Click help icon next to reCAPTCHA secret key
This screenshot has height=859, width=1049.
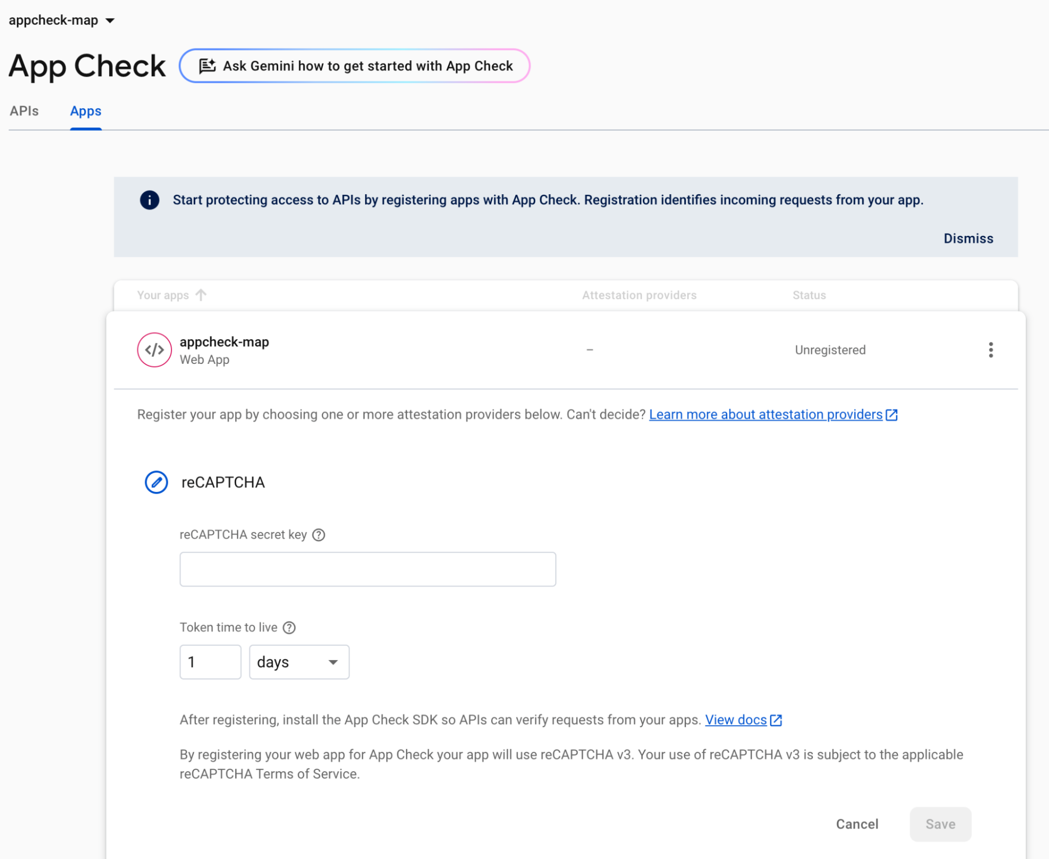319,535
